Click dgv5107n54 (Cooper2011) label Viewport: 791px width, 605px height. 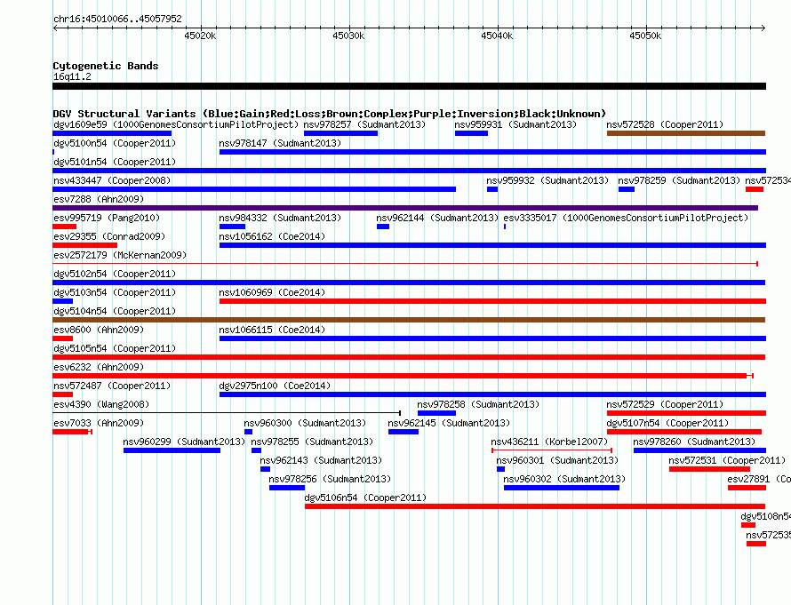coord(667,423)
